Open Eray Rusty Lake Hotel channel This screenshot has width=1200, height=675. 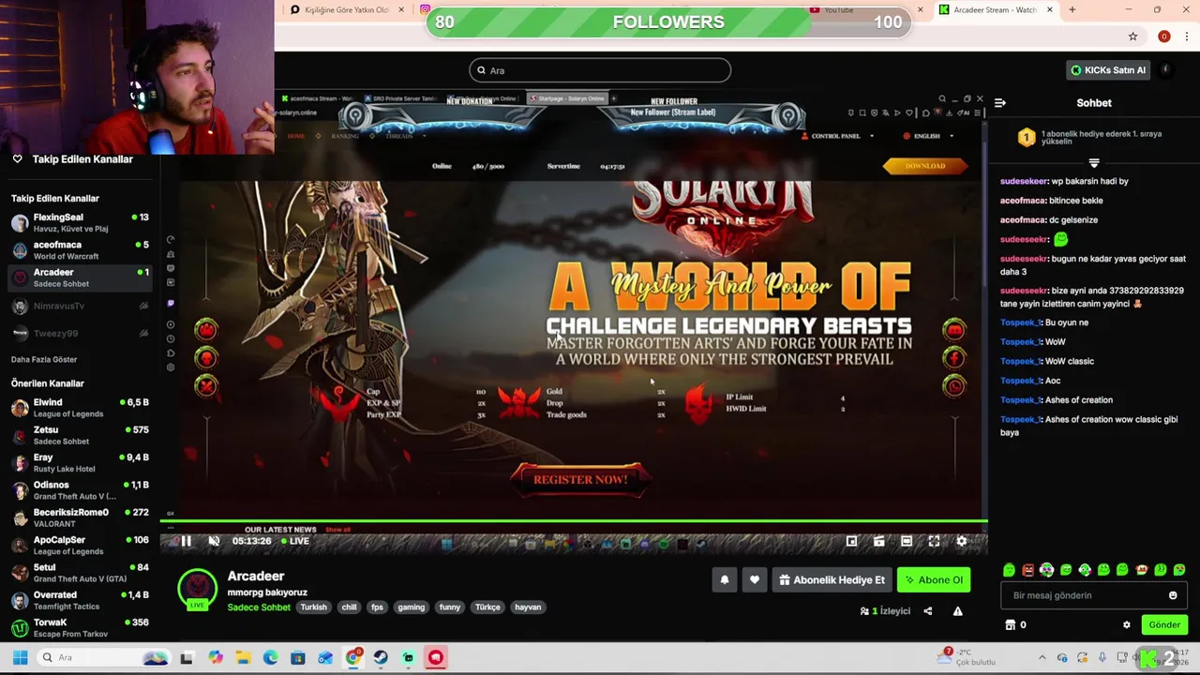click(80, 463)
